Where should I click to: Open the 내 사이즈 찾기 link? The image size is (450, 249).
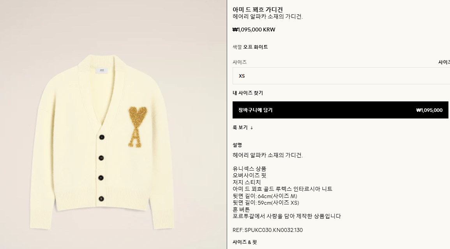coord(248,93)
